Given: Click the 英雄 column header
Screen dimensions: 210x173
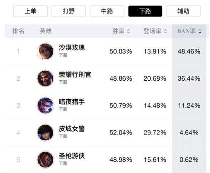Looking at the screenshot, I should (x=46, y=31).
